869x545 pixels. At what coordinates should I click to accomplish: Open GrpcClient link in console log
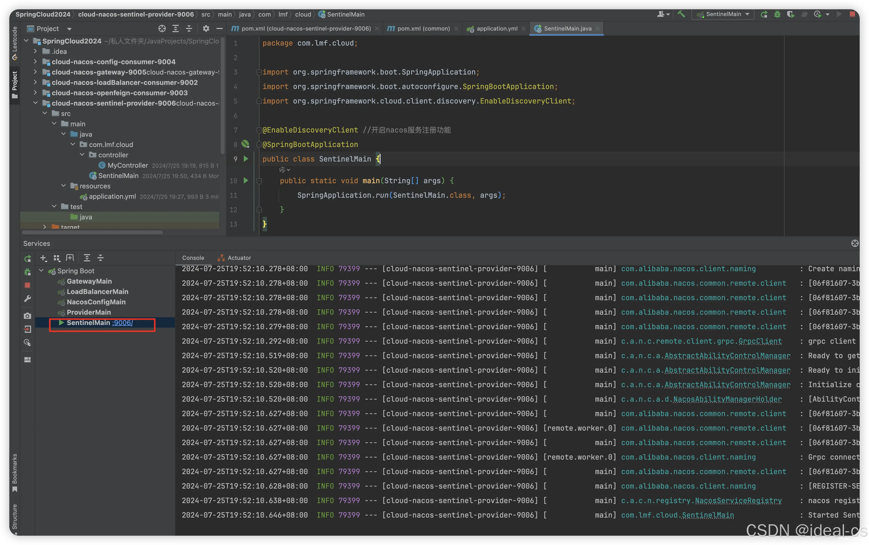coord(760,341)
